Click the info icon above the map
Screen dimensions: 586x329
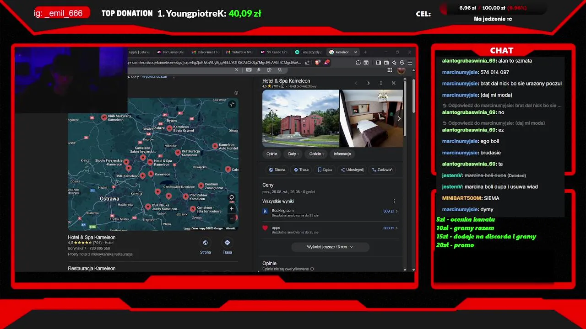click(236, 93)
